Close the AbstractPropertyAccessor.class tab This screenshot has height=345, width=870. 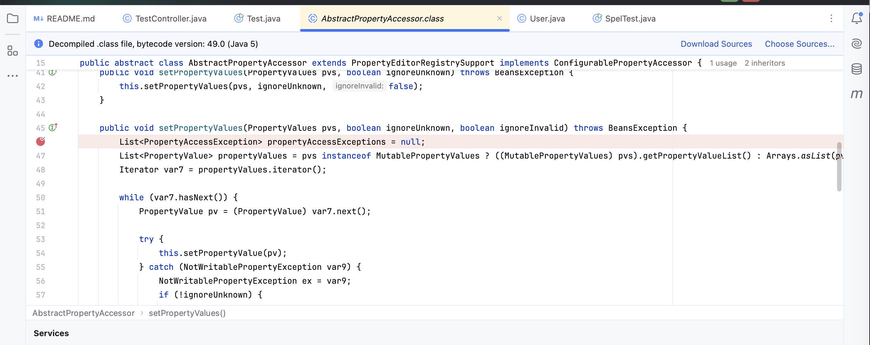499,19
